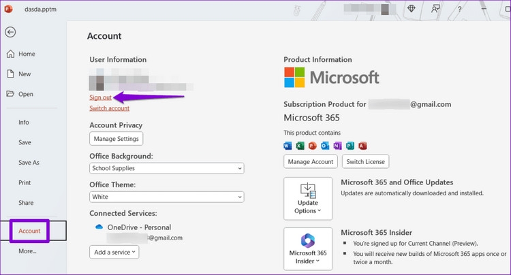Click the feedback person icon in title bar
511x275 pixels.
(x=435, y=9)
